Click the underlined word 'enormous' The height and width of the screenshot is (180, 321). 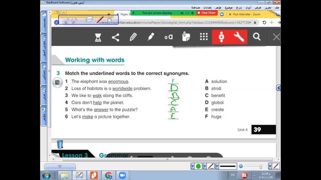(x=118, y=81)
